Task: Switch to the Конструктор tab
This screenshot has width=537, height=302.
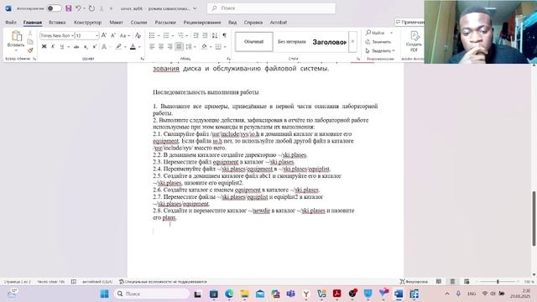Action: [x=87, y=23]
